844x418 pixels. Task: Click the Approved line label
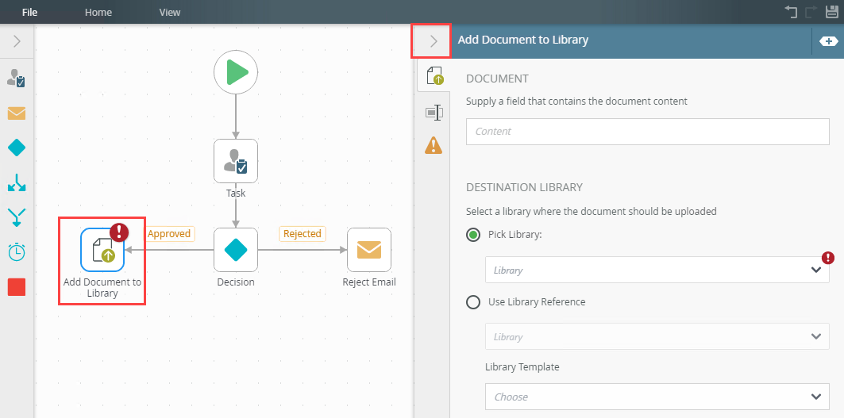[169, 234]
